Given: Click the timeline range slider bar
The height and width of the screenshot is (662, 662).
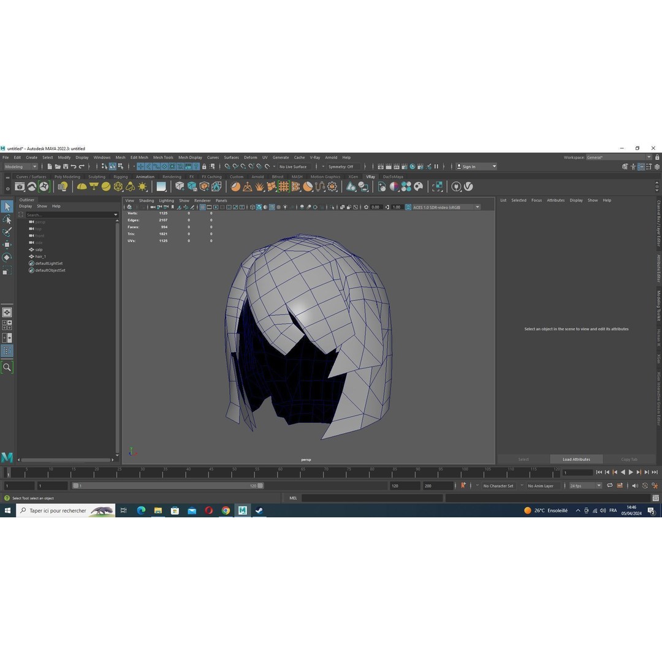Looking at the screenshot, I should click(x=167, y=486).
